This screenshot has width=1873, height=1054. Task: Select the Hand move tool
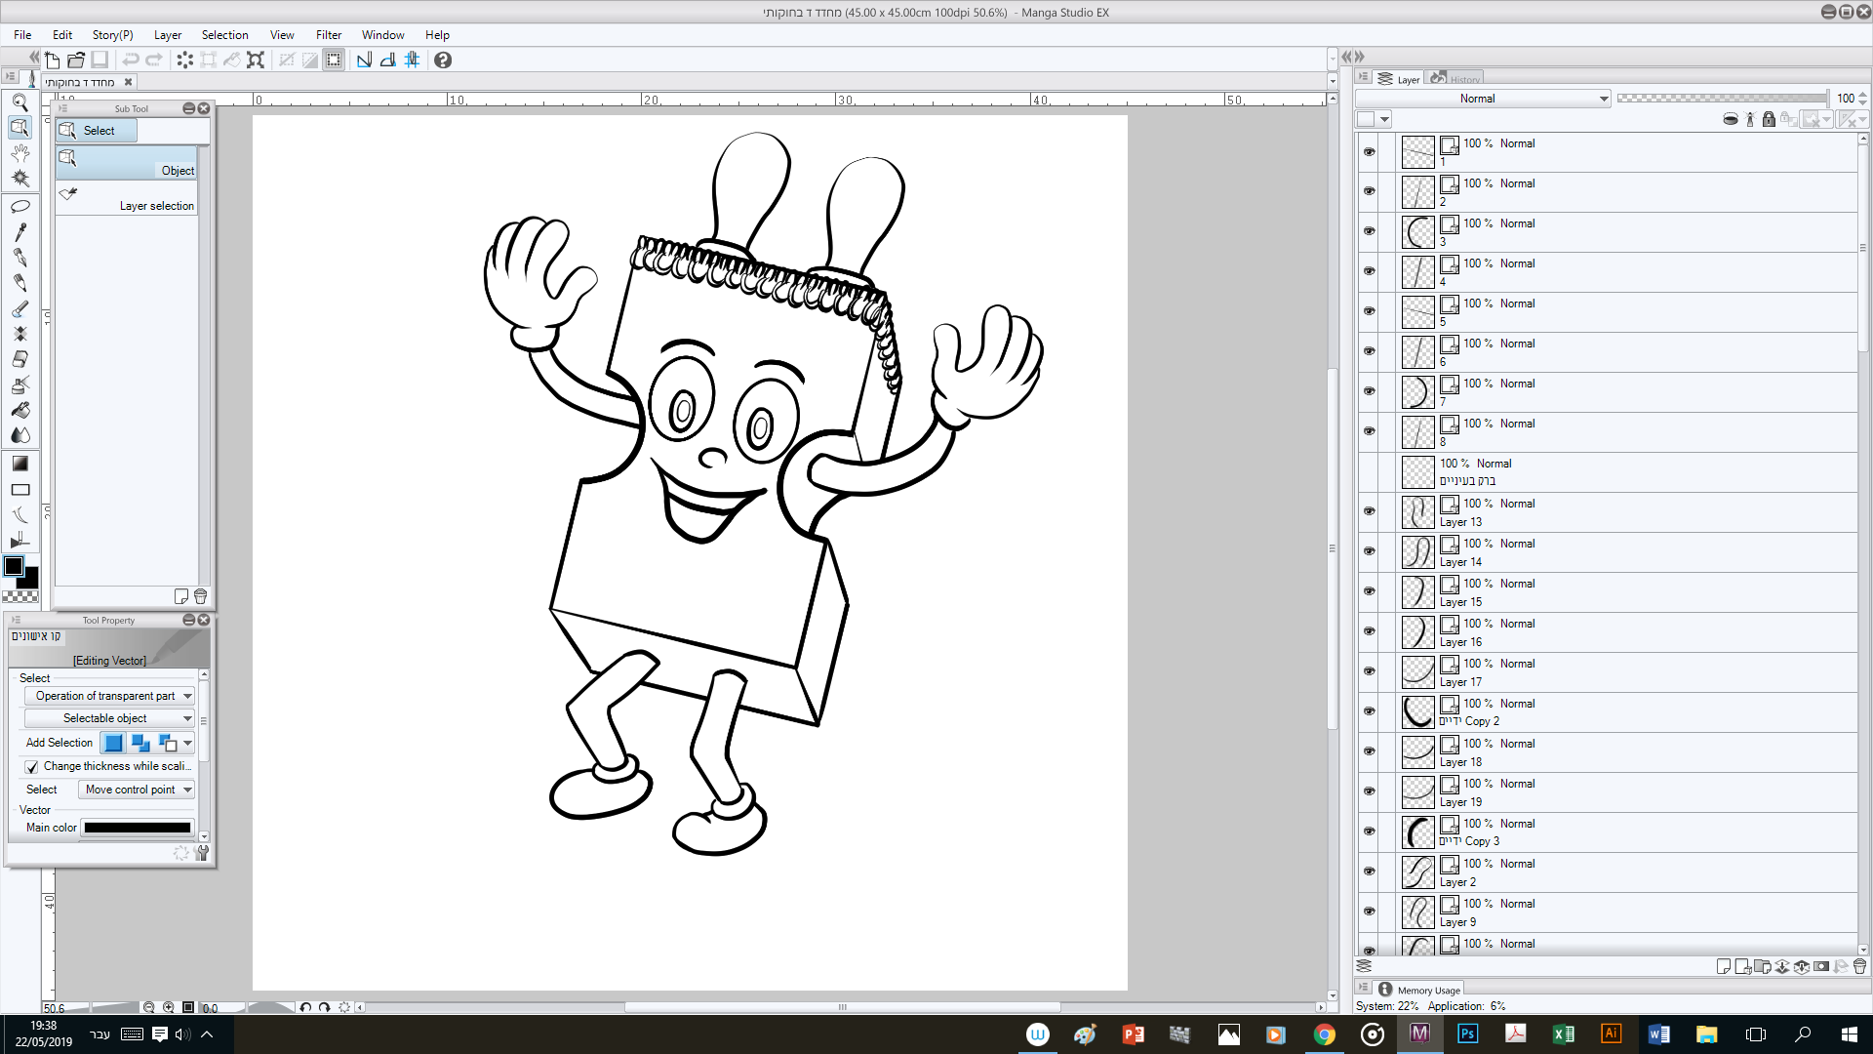tap(20, 153)
